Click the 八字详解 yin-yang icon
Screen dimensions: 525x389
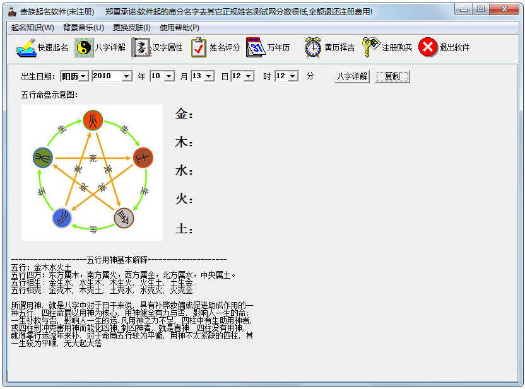coord(84,47)
